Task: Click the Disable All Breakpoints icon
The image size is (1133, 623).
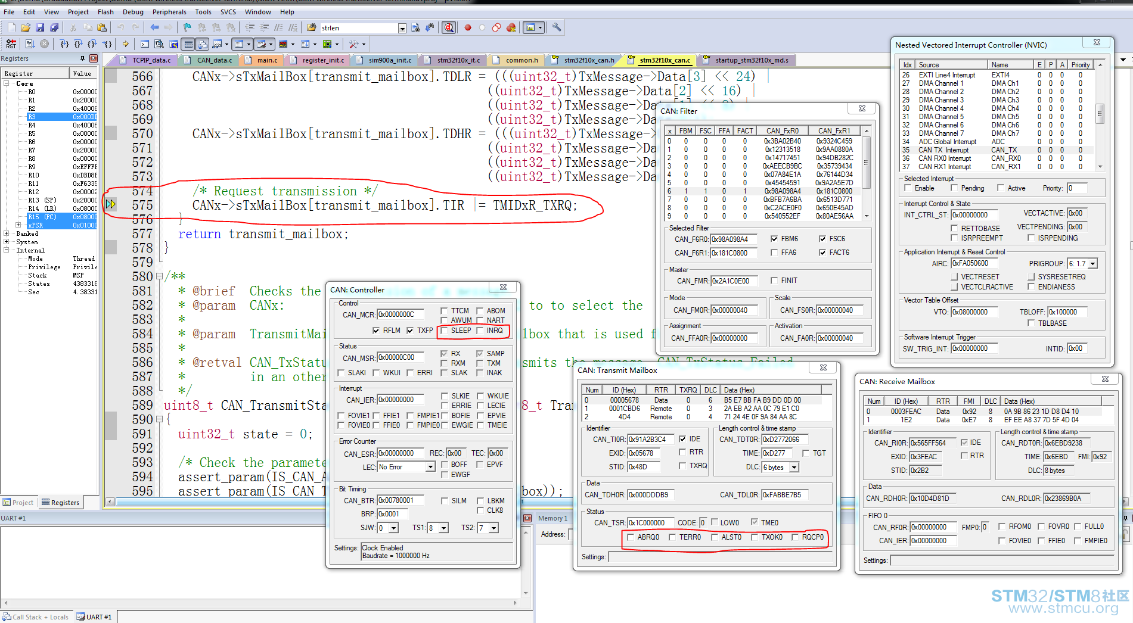Action: click(496, 27)
